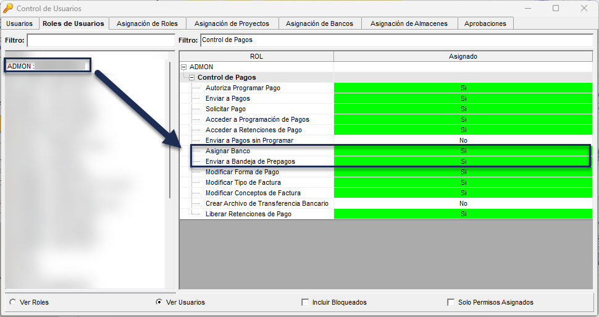Open the Asignación de Roles tab
Image resolution: width=599 pixels, height=317 pixels.
point(147,23)
